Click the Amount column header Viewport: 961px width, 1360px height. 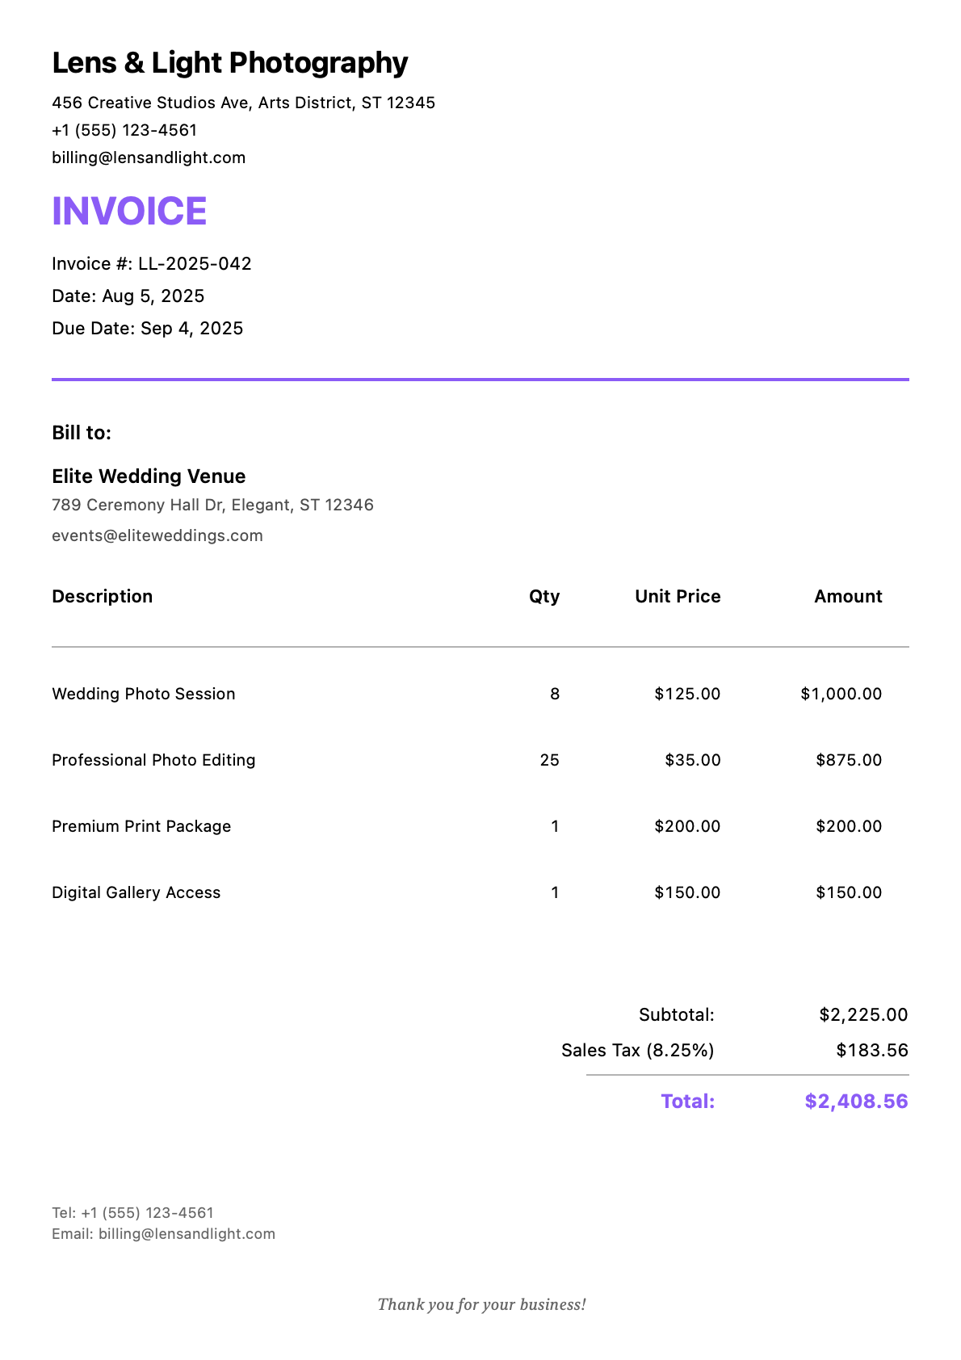848,596
